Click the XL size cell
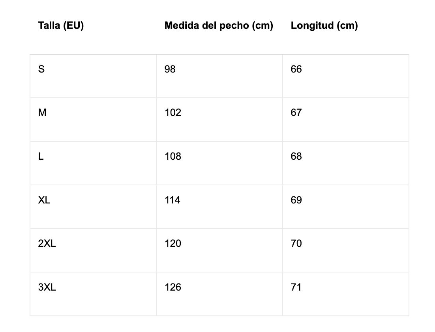 click(44, 200)
